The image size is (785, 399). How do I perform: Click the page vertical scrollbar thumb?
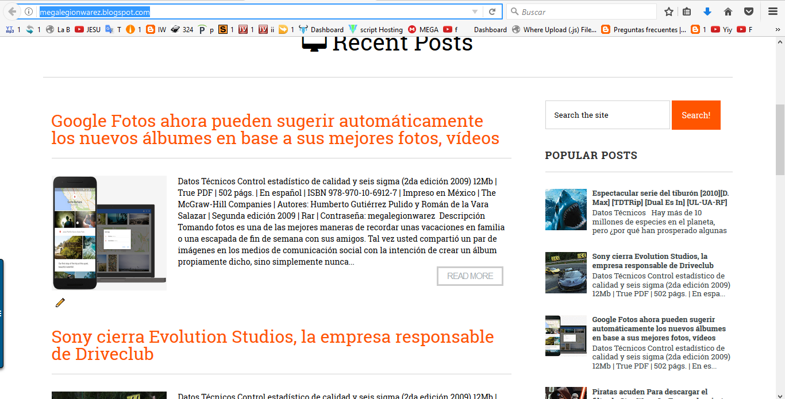click(x=780, y=140)
